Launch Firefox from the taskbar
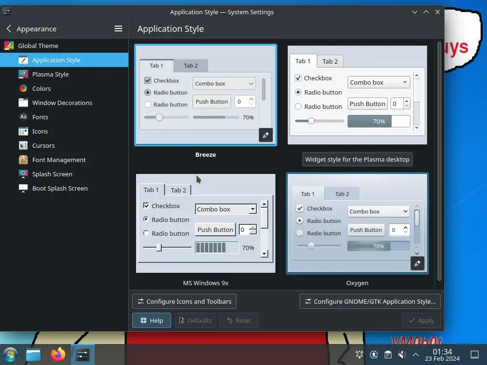The width and height of the screenshot is (487, 365). (x=58, y=355)
